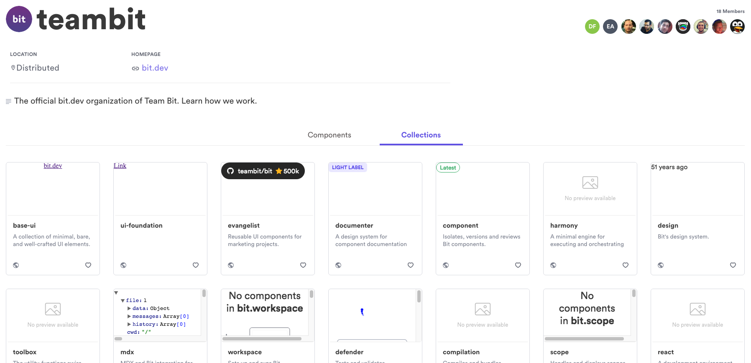Open the component collection title
This screenshot has height=363, width=751.
click(460, 226)
